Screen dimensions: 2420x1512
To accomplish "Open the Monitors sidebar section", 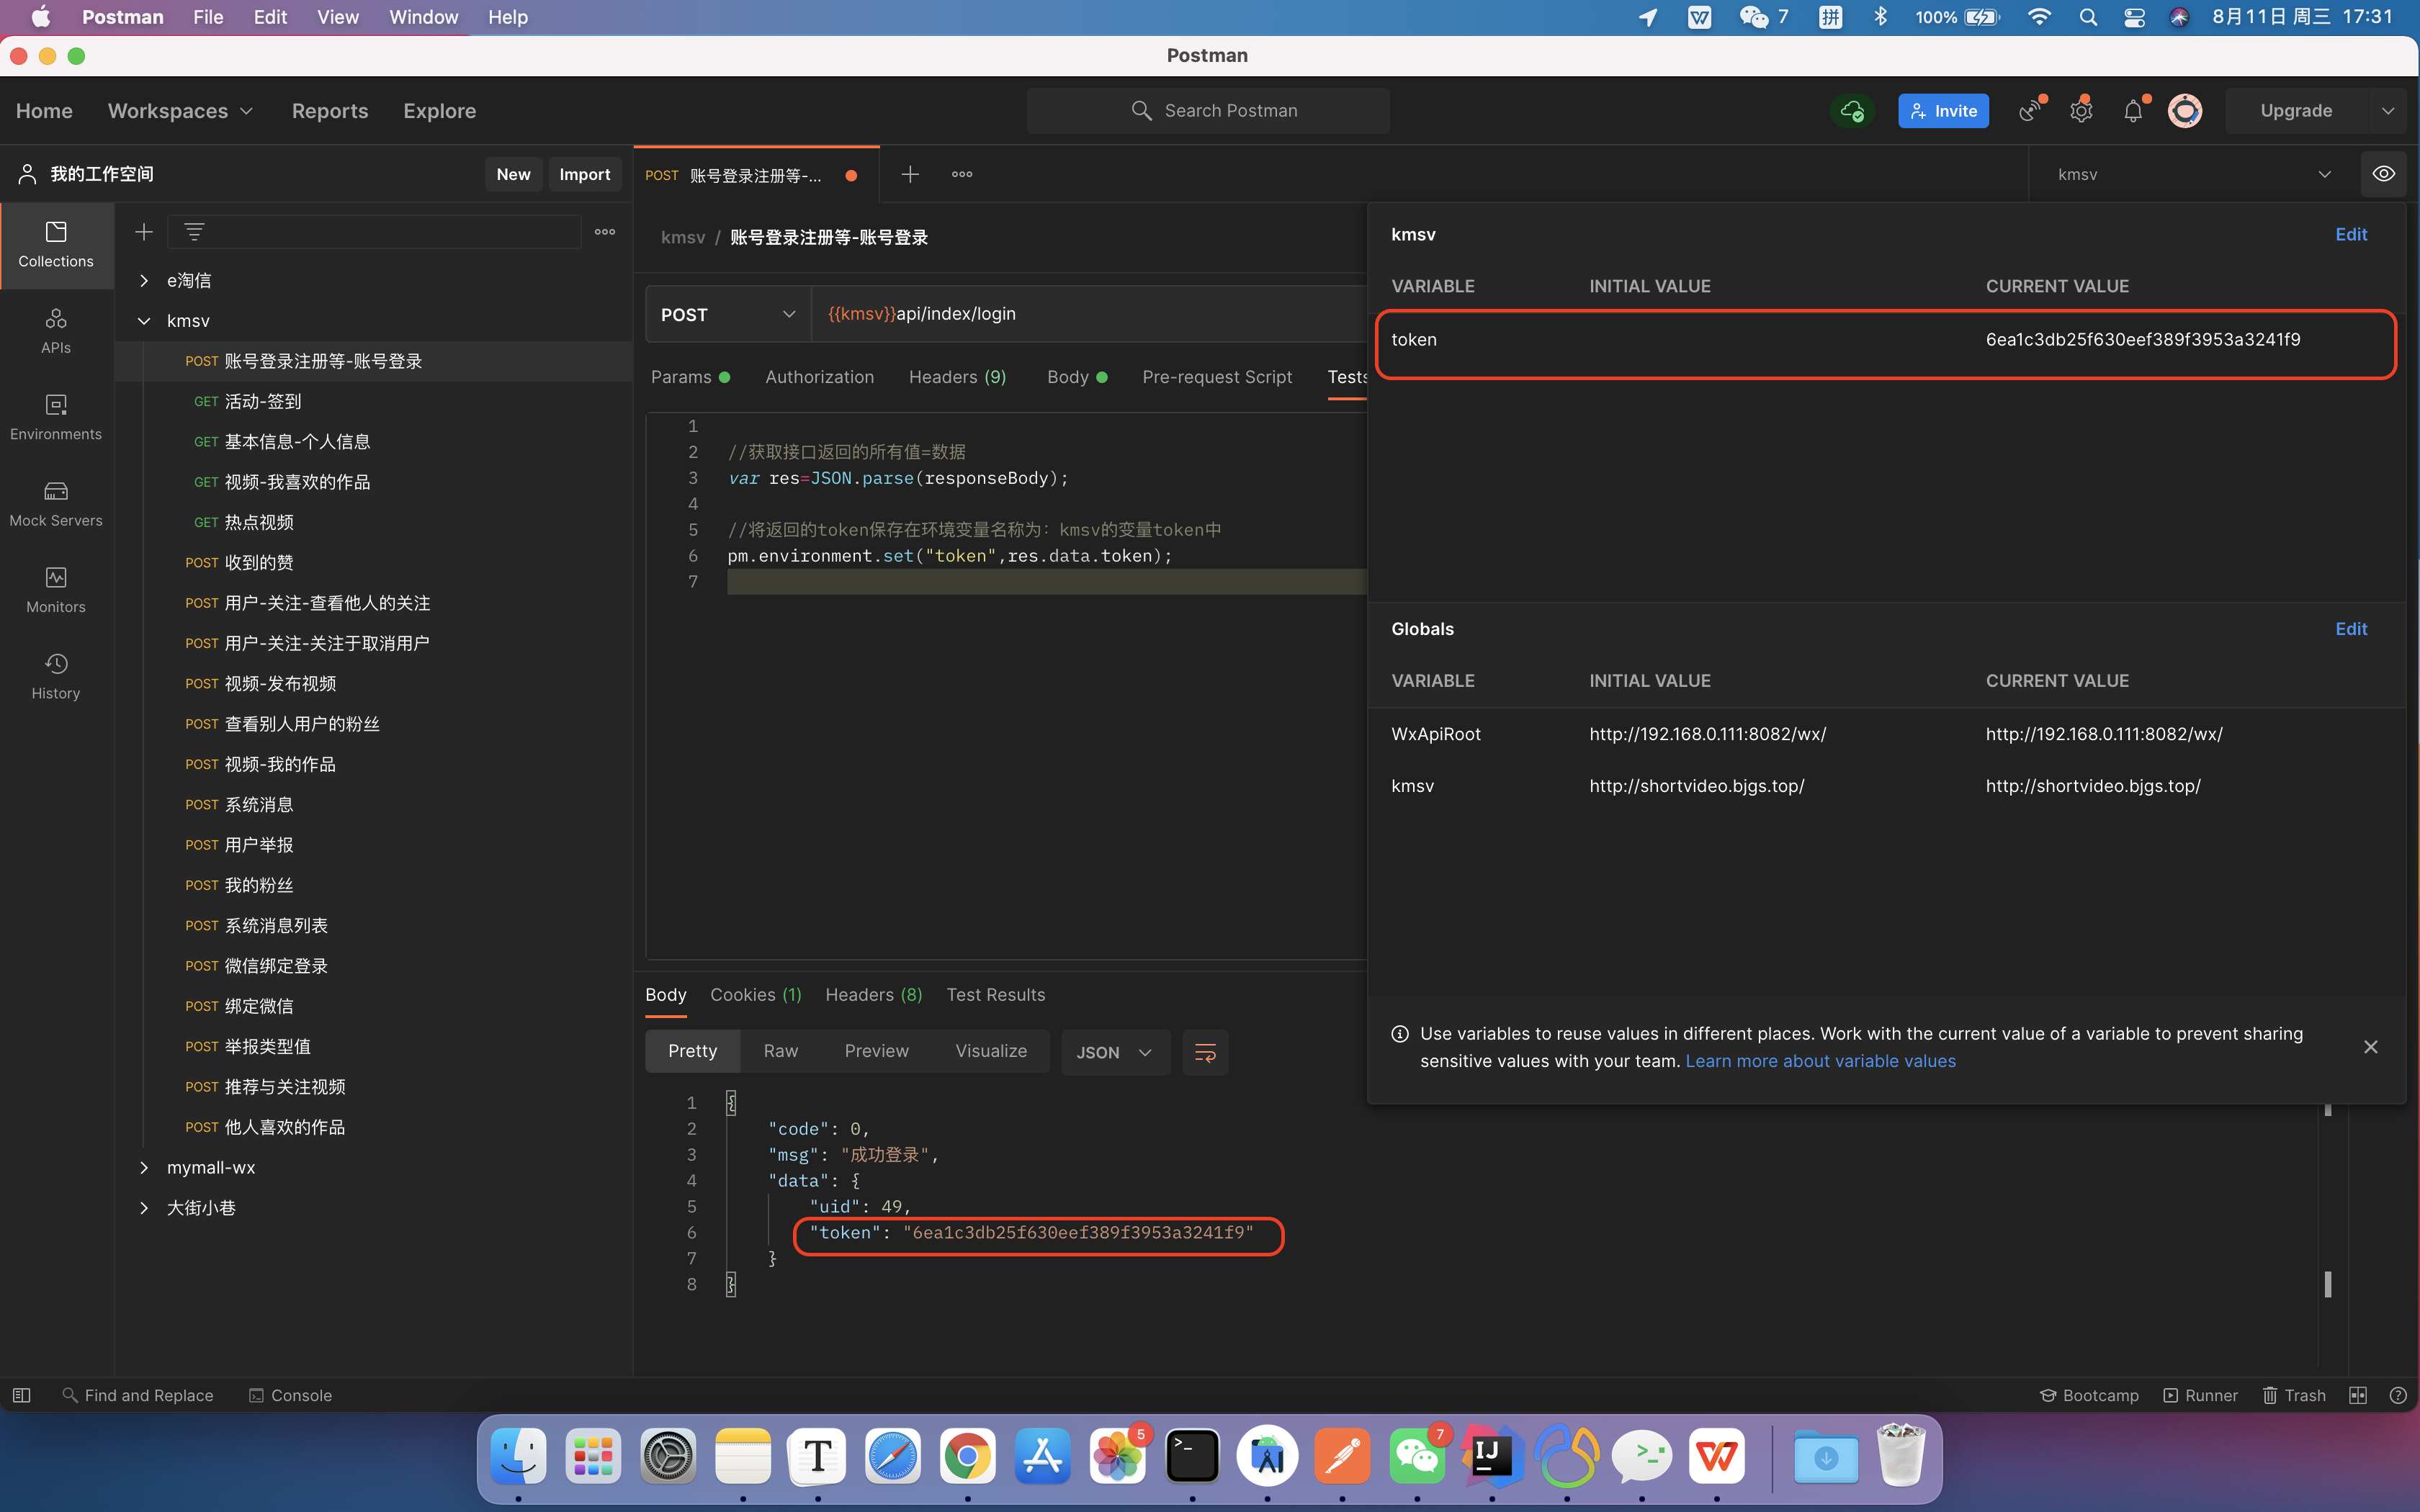I will (x=56, y=590).
